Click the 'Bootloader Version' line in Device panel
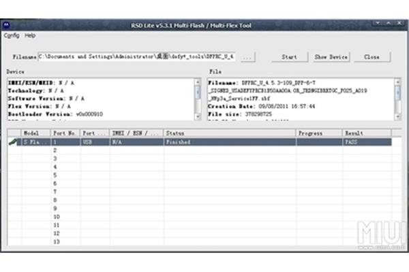The height and width of the screenshot is (272, 409). 55,114
